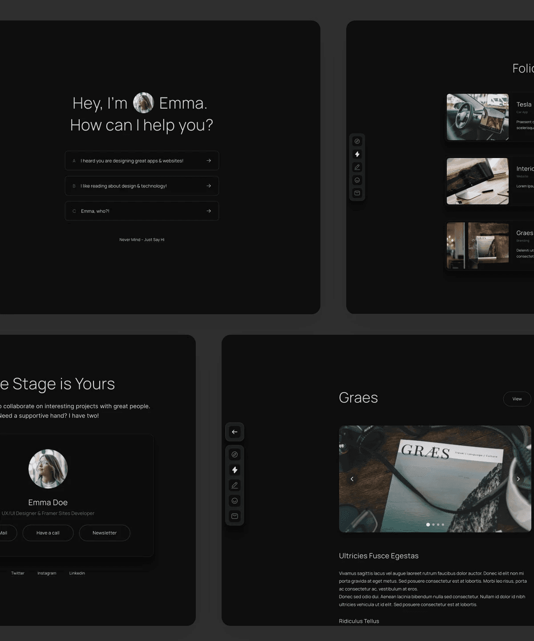Click mail envelope icon in Folio panel sidebar
The height and width of the screenshot is (641, 534).
click(357, 193)
